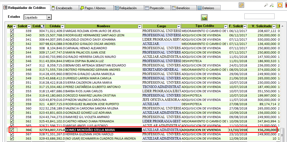Click the Cargo column header
This screenshot has width=287, height=142.
(x=161, y=26)
